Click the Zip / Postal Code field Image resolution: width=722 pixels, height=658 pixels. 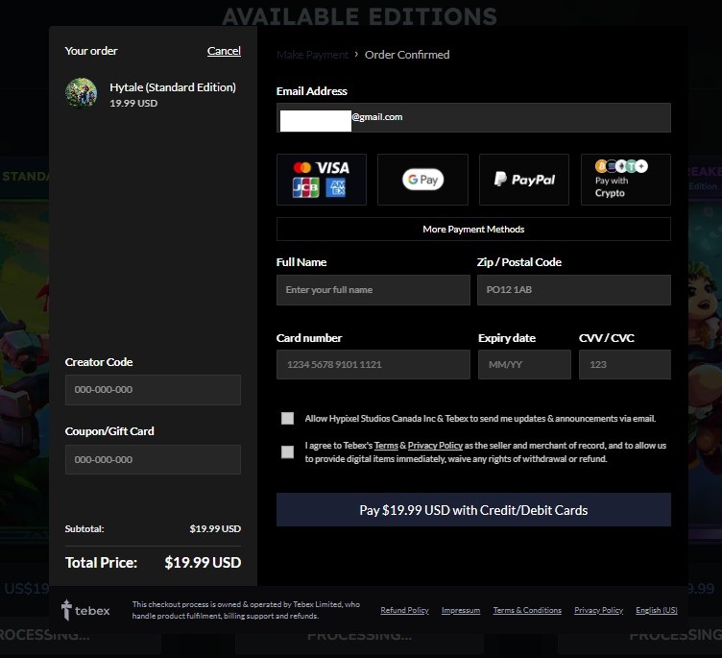574,290
